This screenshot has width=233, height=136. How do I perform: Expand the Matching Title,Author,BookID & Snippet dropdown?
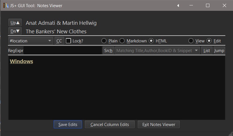(157, 51)
